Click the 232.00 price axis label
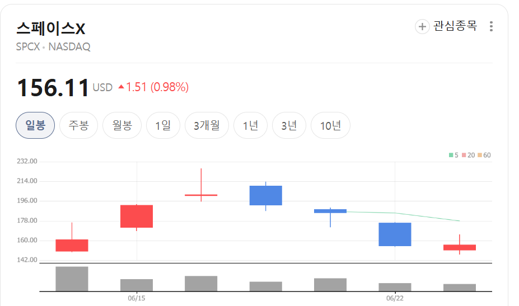 [x=27, y=161]
